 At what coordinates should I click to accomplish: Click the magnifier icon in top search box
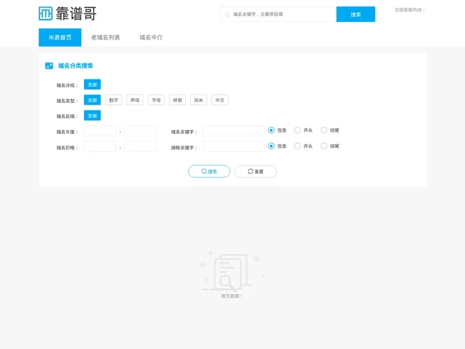227,14
